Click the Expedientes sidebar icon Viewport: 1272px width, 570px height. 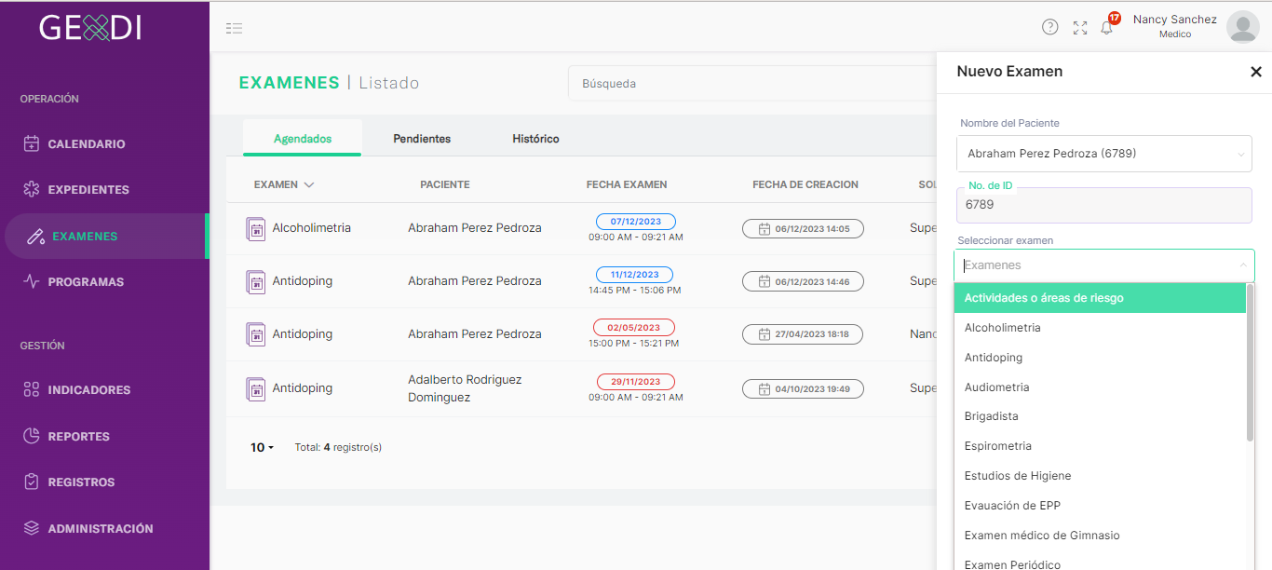(x=32, y=189)
